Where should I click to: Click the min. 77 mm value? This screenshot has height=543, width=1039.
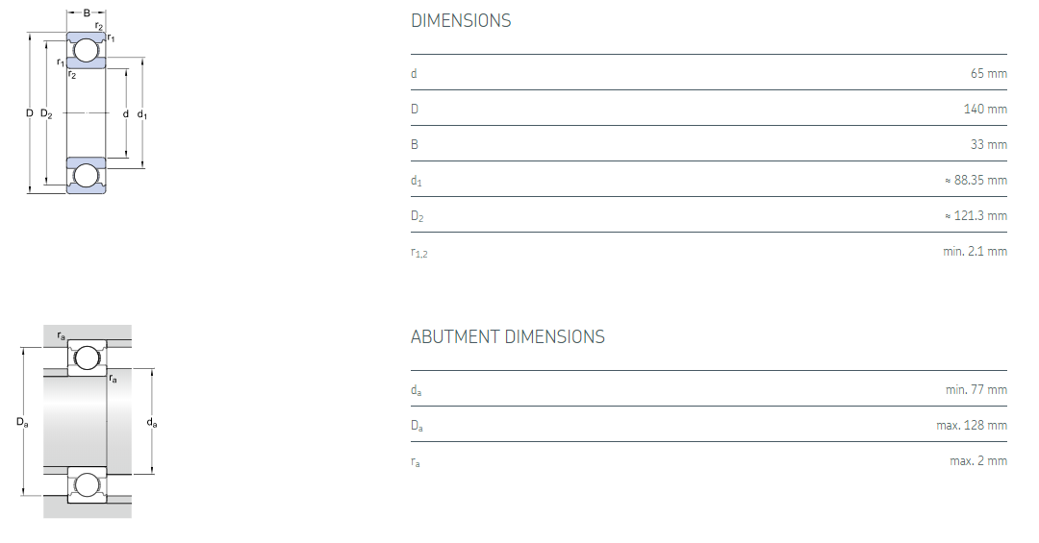click(x=976, y=389)
